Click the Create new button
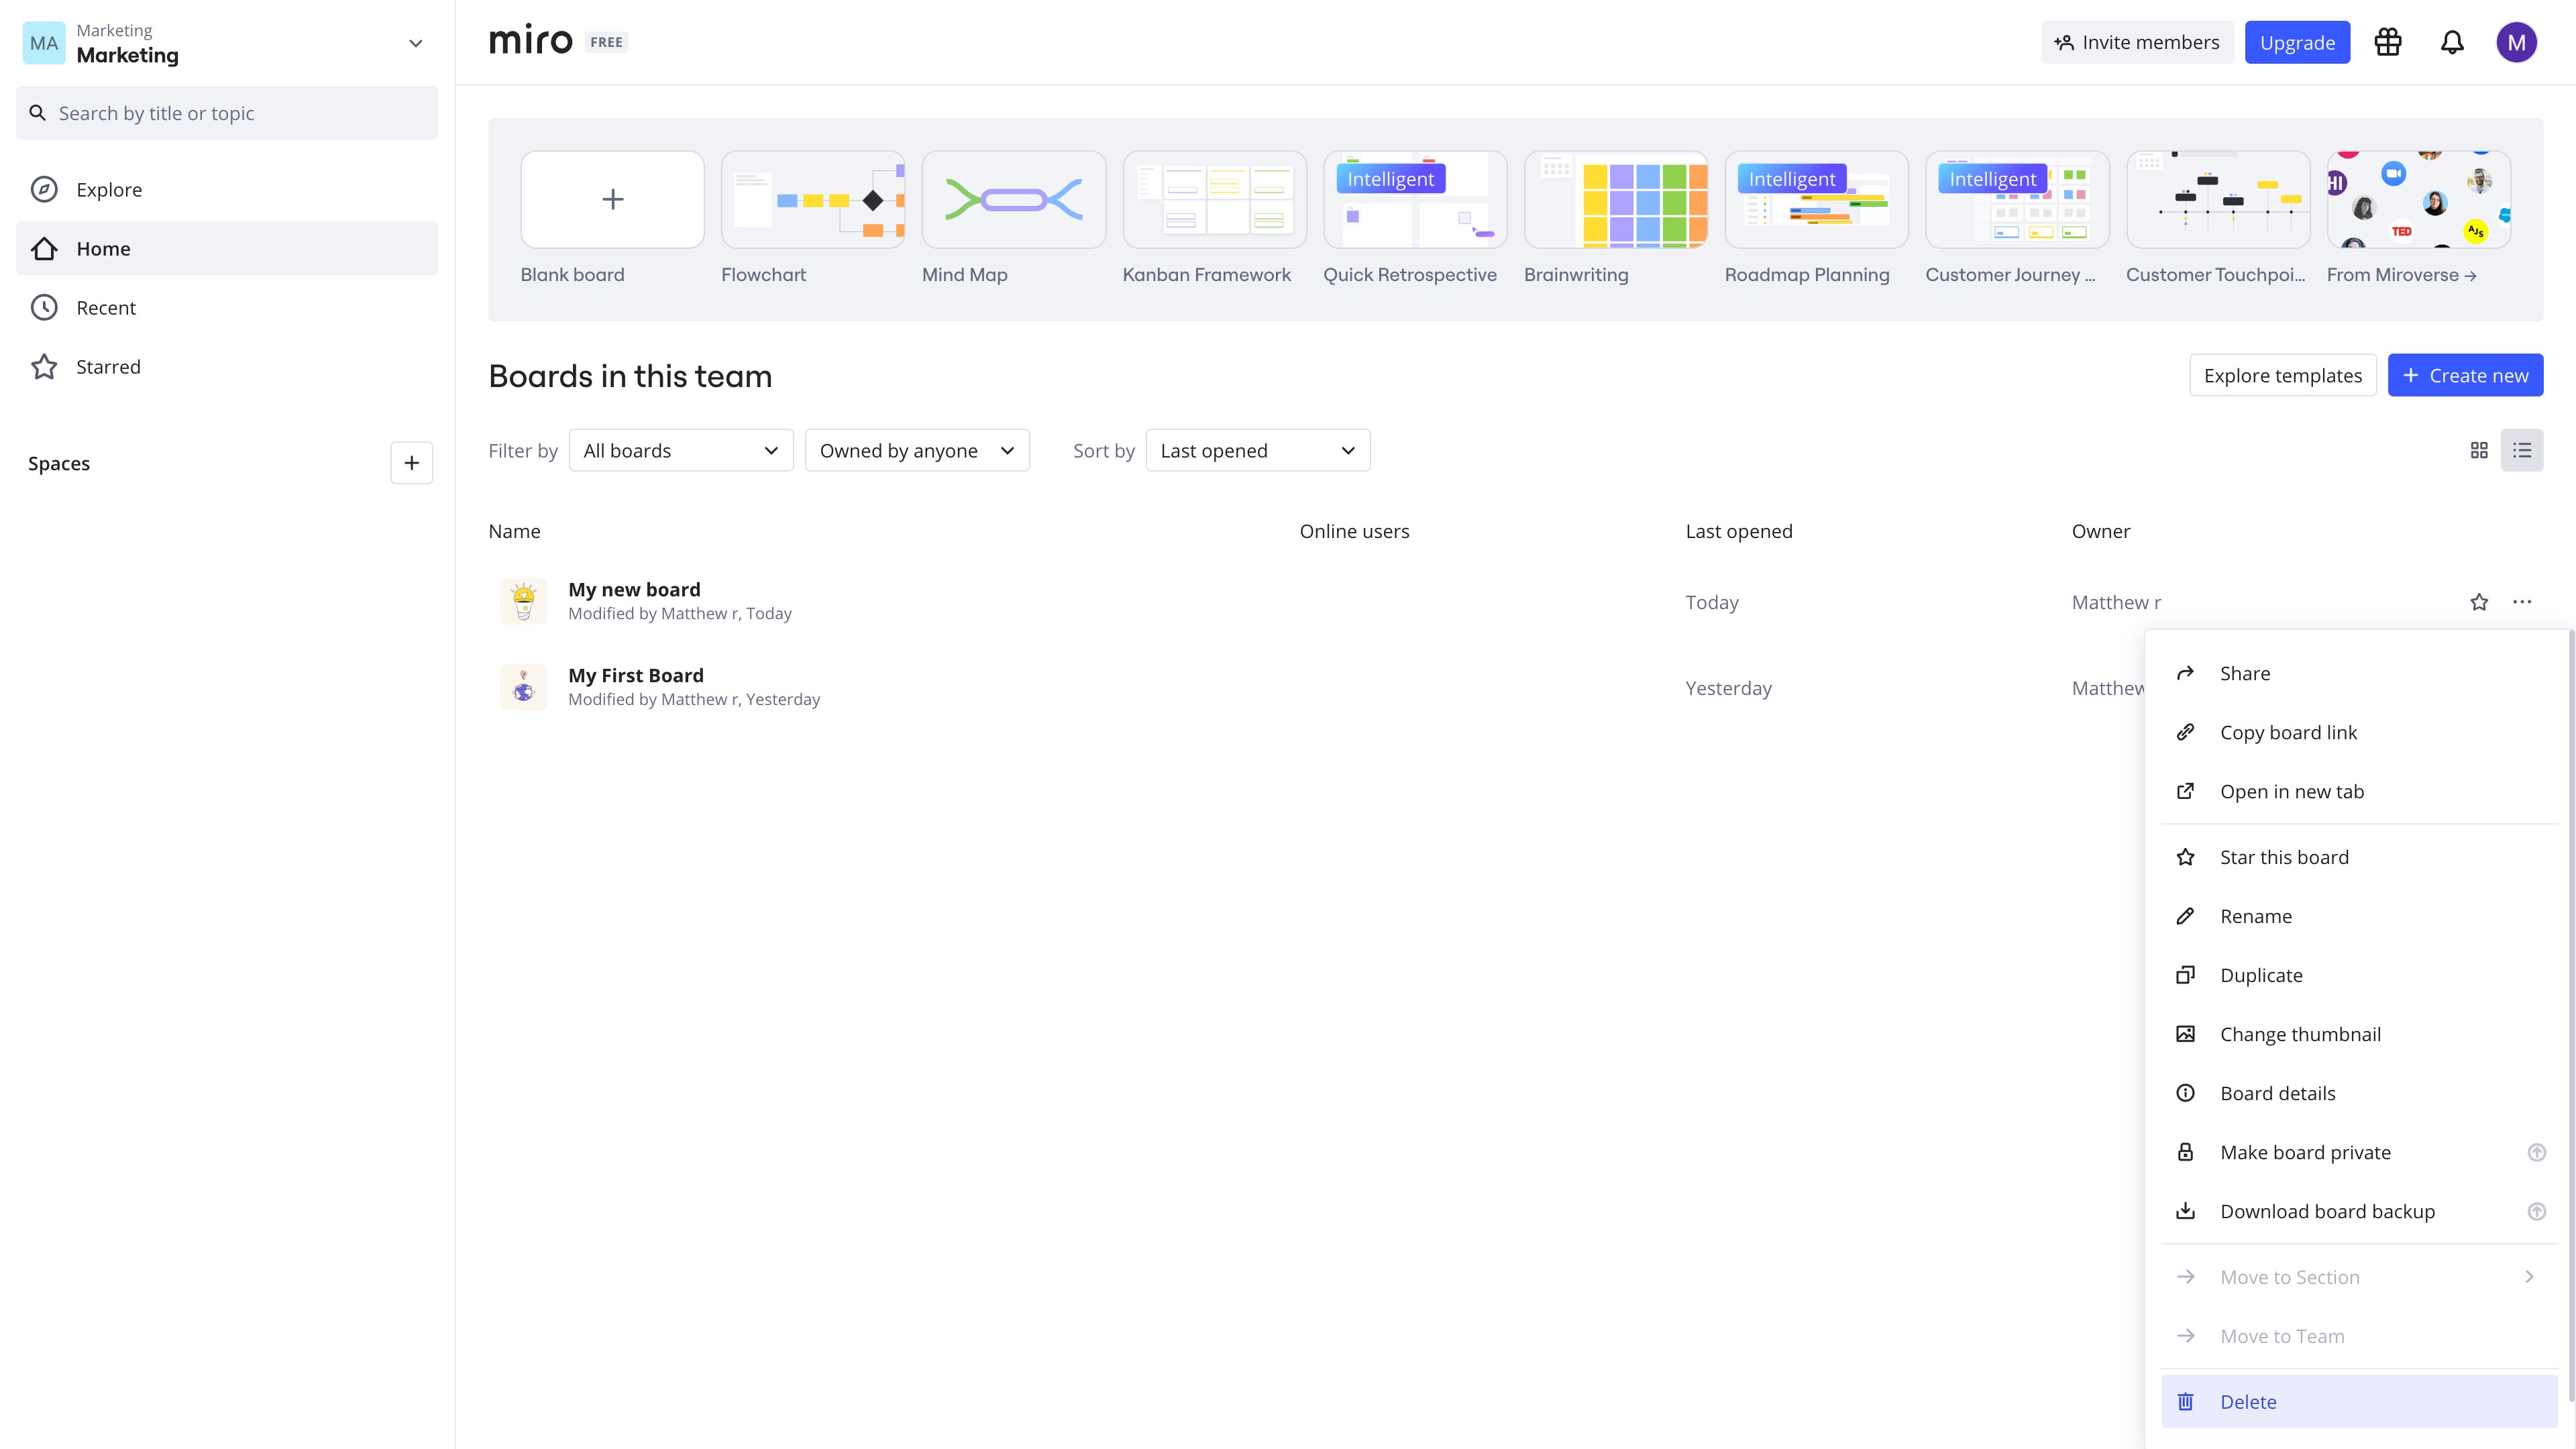This screenshot has height=1449, width=2576. tap(2466, 375)
